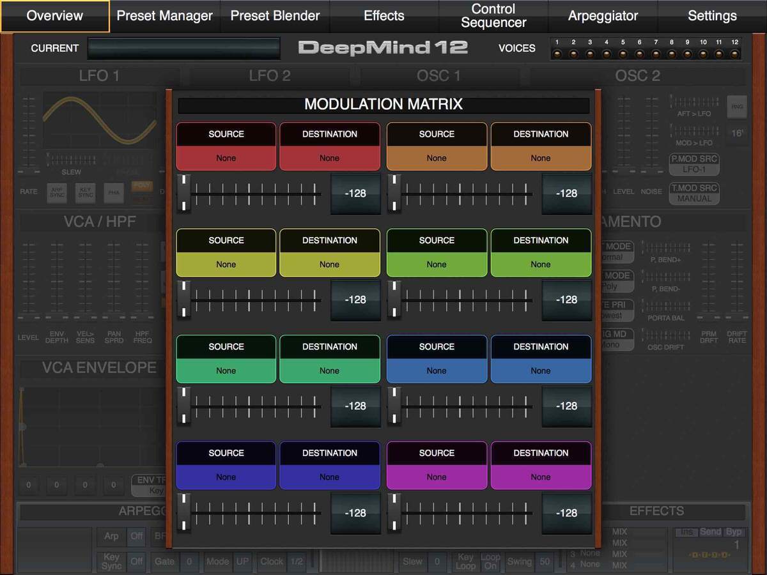Click the voice 8 LED indicator
This screenshot has height=575, width=767.
click(671, 54)
